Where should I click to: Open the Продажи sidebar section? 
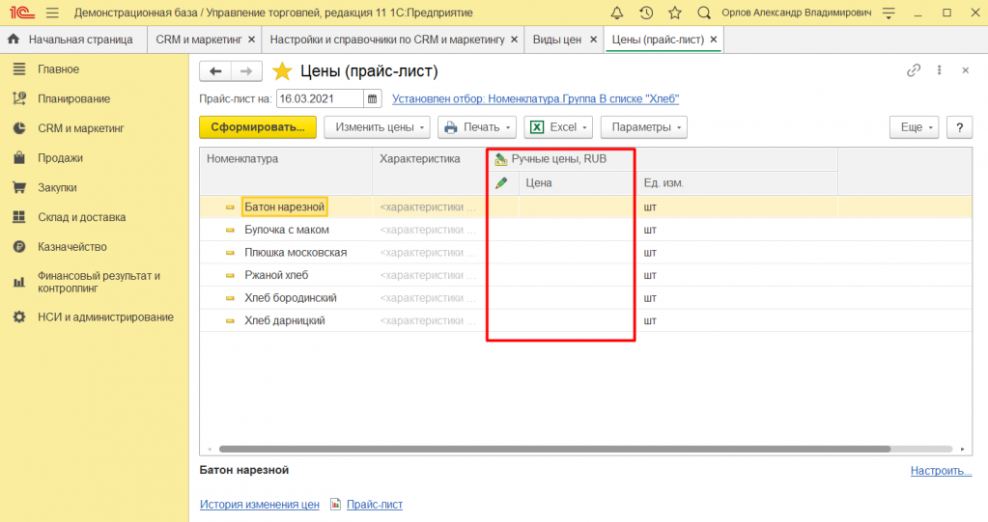60,158
